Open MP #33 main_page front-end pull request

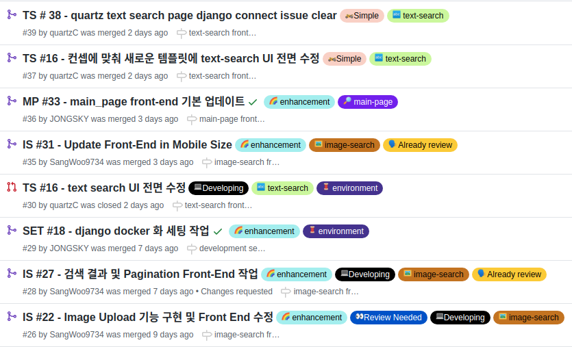134,101
